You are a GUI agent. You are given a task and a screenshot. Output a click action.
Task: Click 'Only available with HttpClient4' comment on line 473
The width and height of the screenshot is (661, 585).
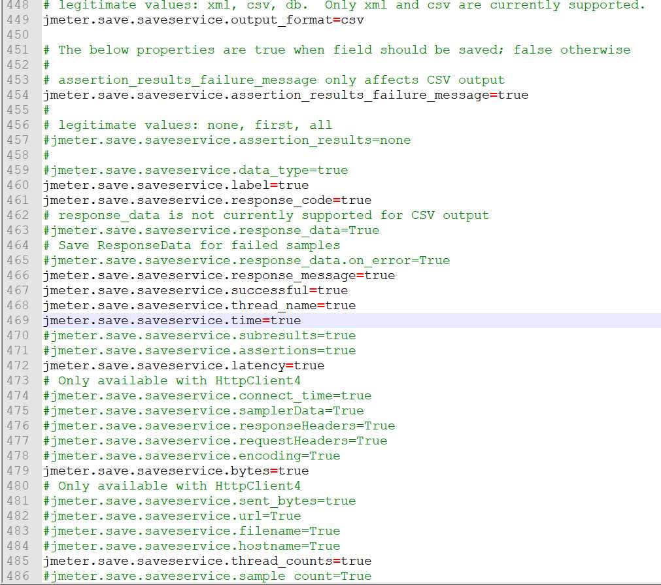click(172, 380)
